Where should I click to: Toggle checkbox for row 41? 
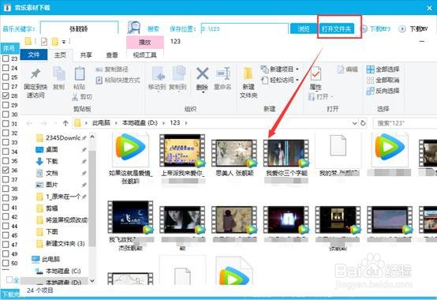(6, 207)
